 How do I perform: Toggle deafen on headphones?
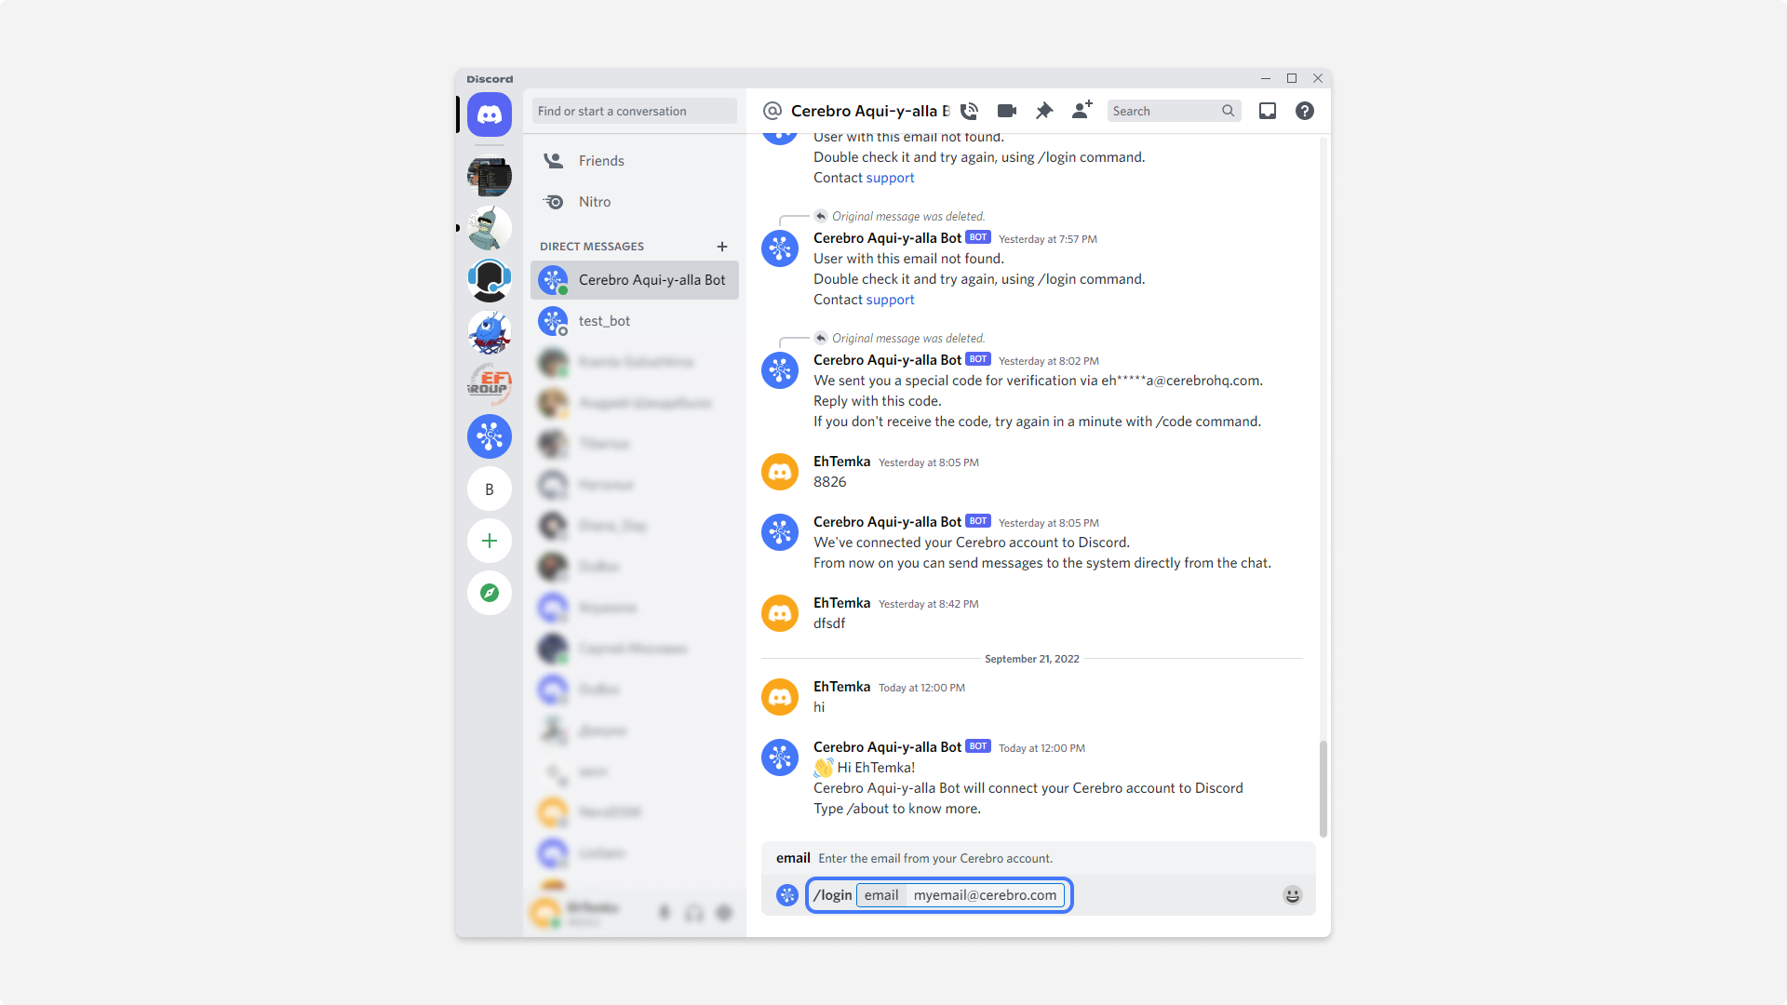[693, 913]
